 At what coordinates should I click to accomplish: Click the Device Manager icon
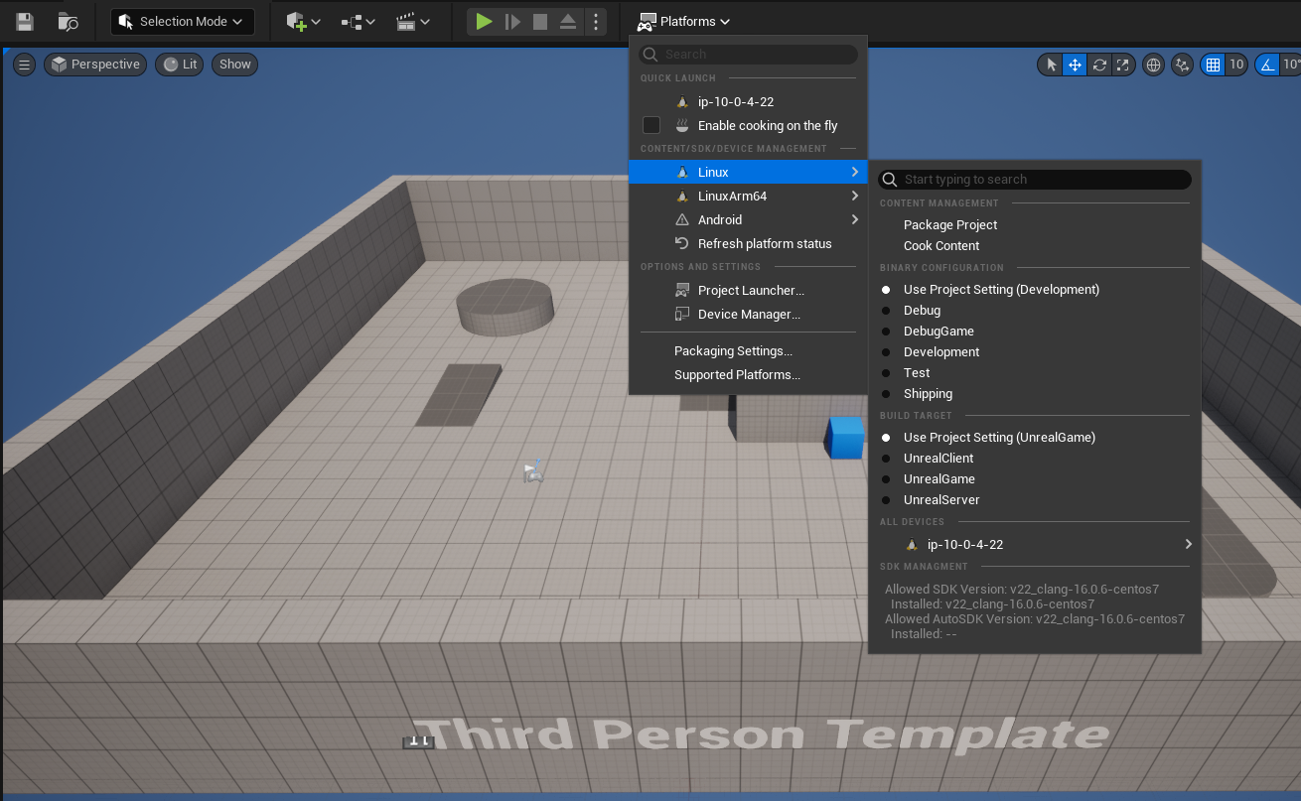(x=682, y=314)
